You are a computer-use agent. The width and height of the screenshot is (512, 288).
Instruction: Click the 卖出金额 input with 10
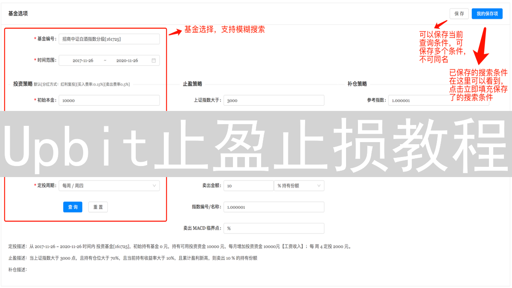point(248,186)
